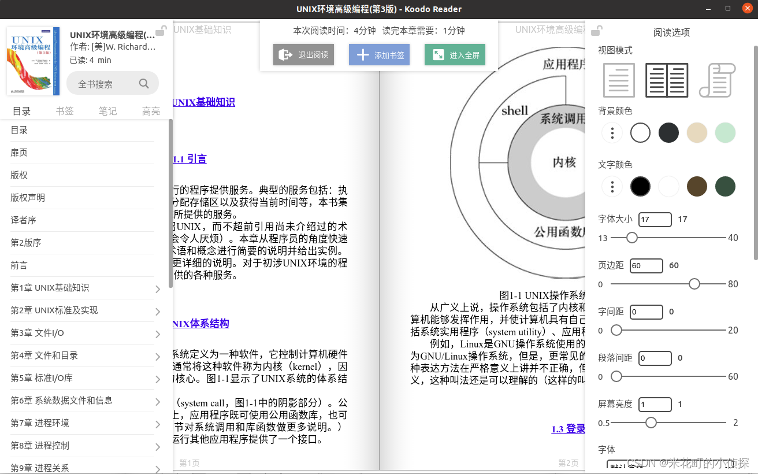Follow the 1.3 登录 heading link
This screenshot has width=758, height=474.
568,429
